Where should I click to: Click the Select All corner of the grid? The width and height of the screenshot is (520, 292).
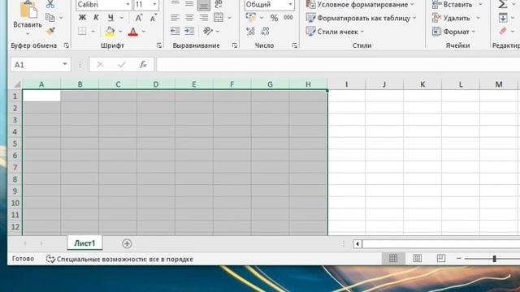[x=16, y=84]
